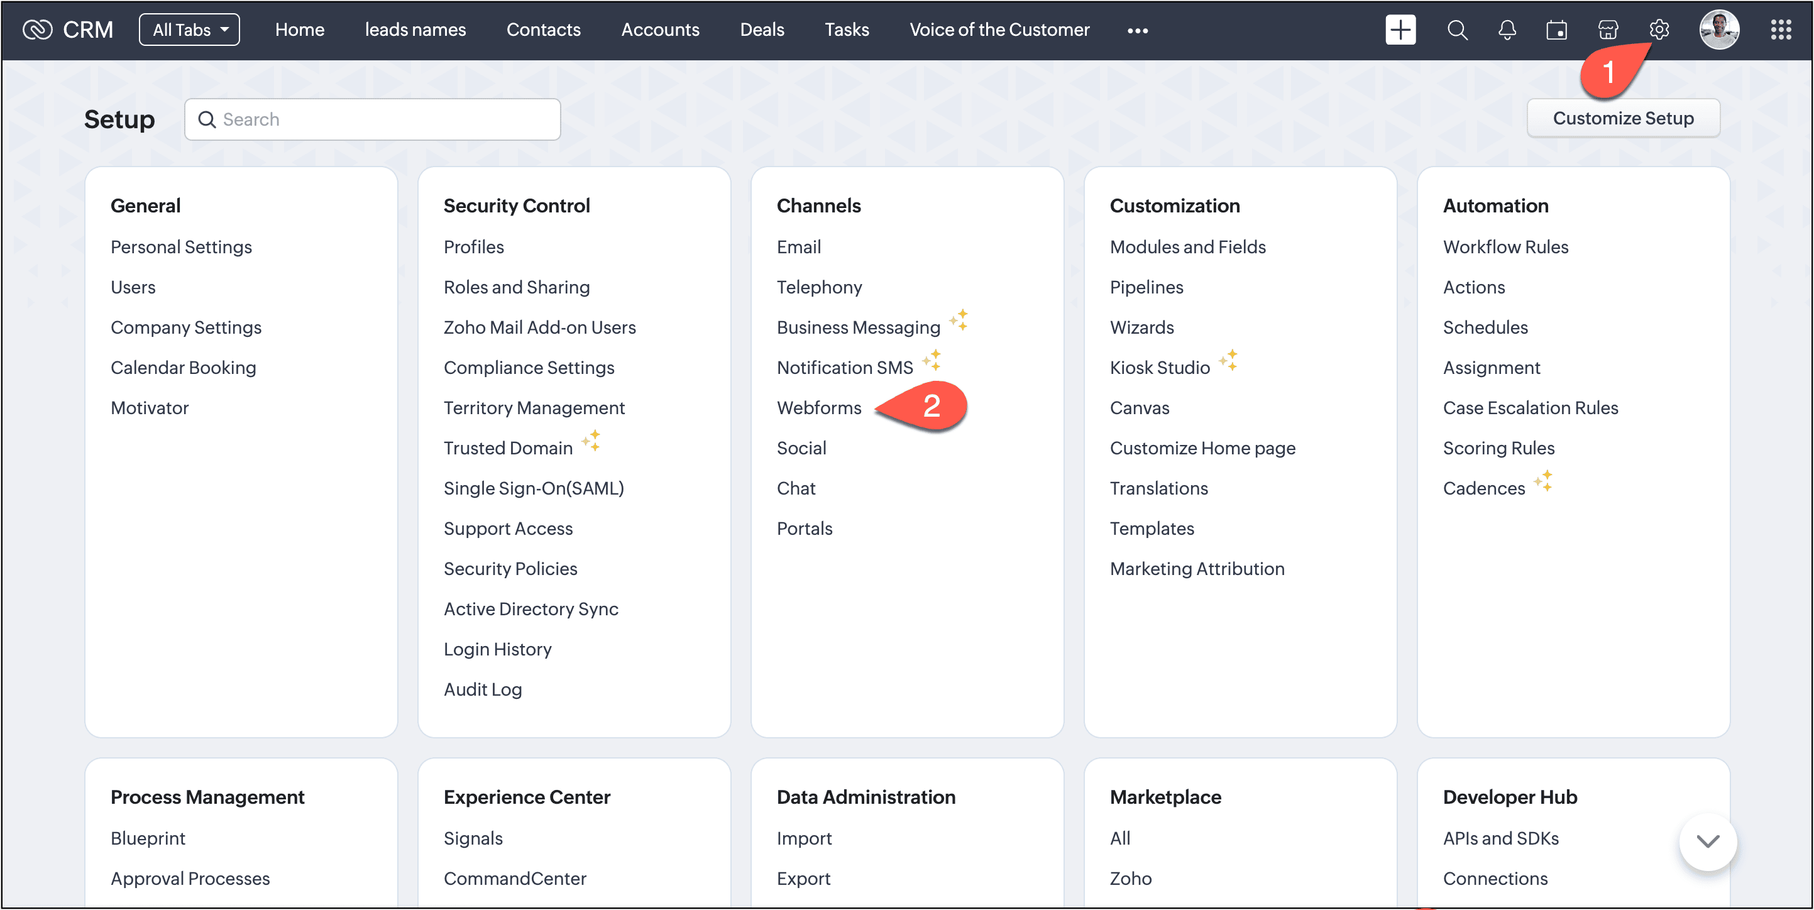Open Workflow Rules under Automation

[1505, 247]
